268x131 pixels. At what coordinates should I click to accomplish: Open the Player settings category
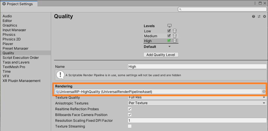pos(8,44)
